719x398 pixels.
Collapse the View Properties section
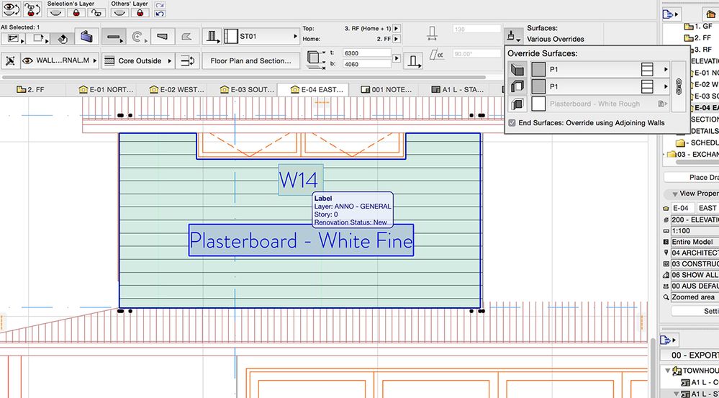pos(674,194)
